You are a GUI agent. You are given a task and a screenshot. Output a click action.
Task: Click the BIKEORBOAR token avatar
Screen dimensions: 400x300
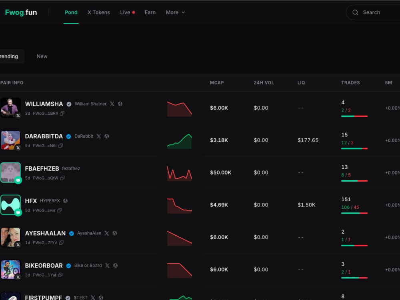point(10,270)
